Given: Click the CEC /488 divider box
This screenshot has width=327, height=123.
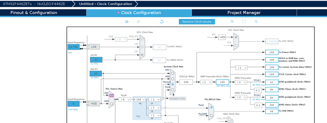Looking at the screenshot, I should [x=222, y=37].
